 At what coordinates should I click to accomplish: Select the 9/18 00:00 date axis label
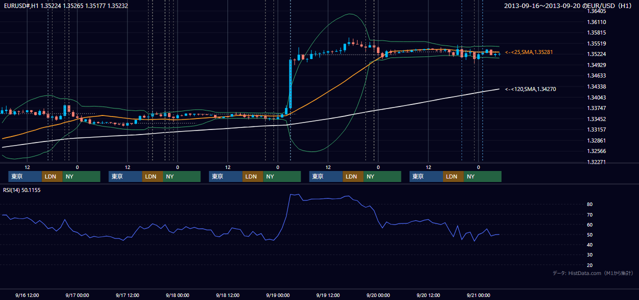(x=177, y=295)
